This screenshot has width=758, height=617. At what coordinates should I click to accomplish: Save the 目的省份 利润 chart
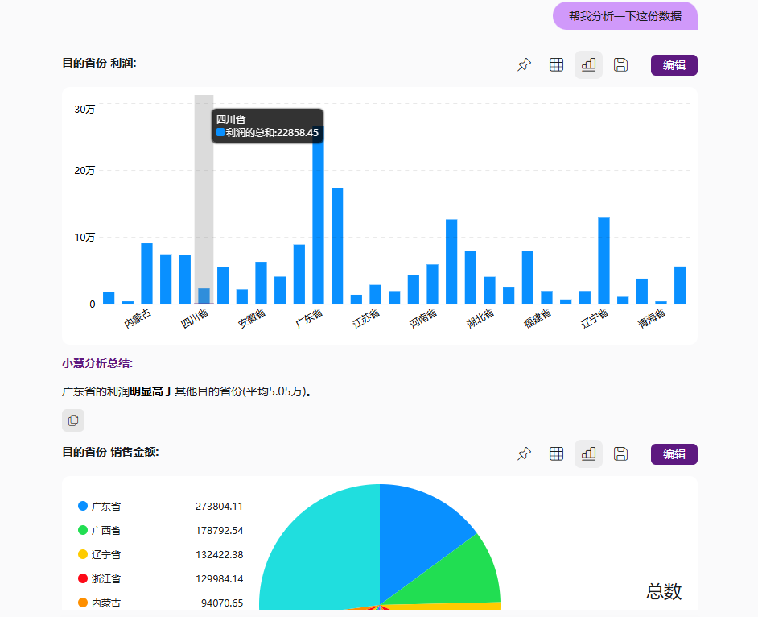click(620, 65)
